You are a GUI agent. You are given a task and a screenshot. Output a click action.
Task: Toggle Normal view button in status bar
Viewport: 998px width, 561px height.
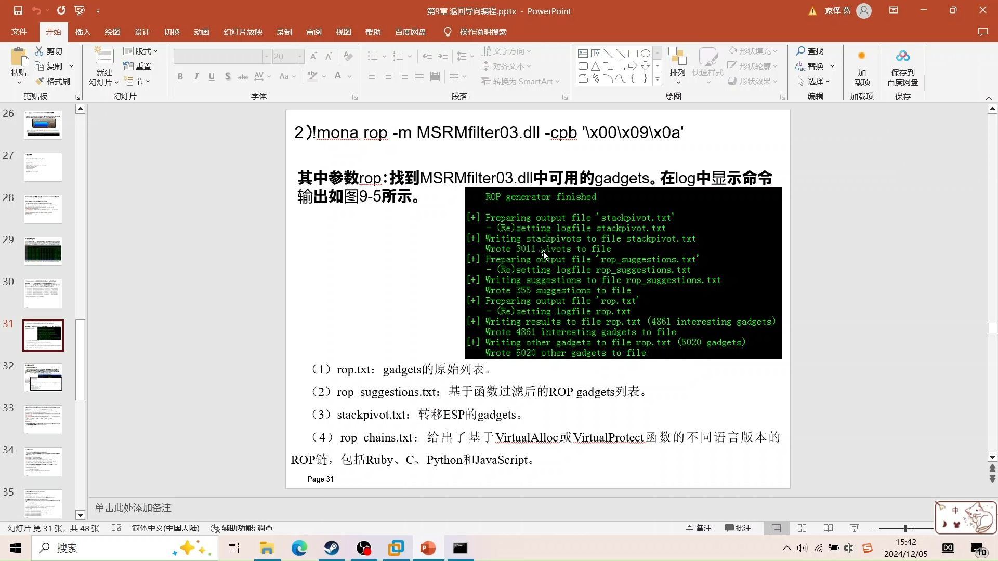coord(776,528)
